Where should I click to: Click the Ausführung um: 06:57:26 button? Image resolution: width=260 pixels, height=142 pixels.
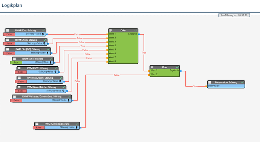(234, 15)
